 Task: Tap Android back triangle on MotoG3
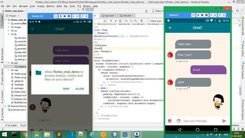click(x=180, y=130)
